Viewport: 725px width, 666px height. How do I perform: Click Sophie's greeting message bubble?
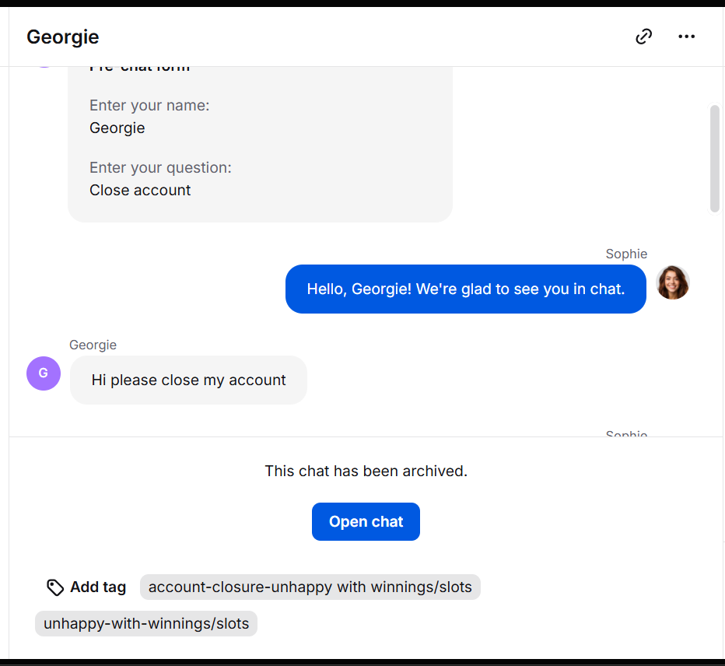[465, 289]
